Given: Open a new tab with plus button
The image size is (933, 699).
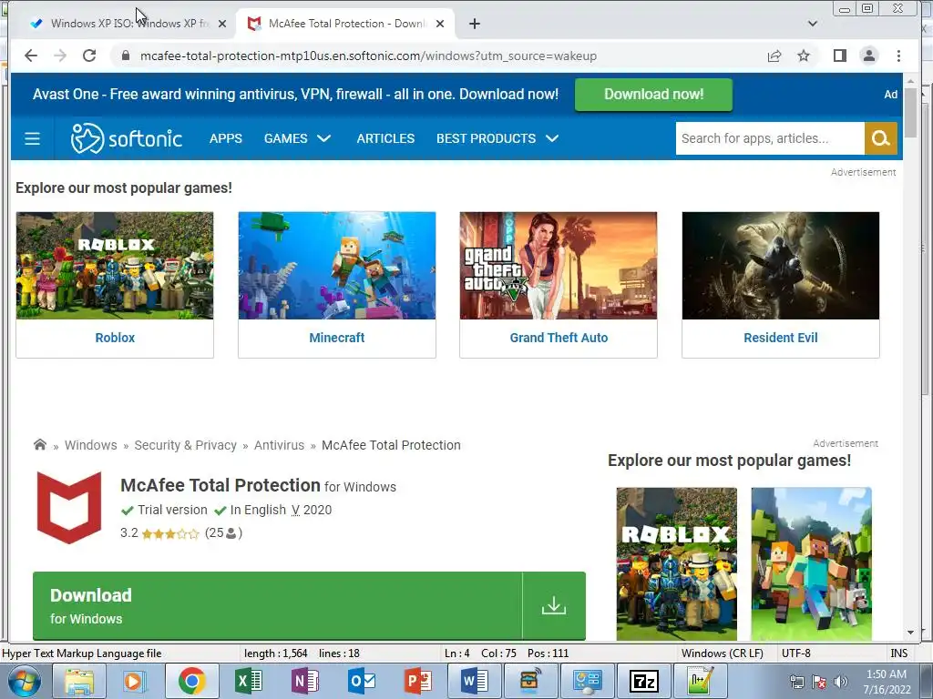Looking at the screenshot, I should coord(474,24).
